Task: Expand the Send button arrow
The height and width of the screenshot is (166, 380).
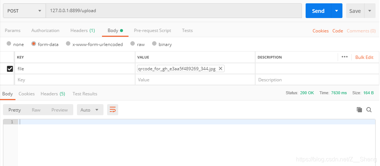Action: [x=337, y=11]
